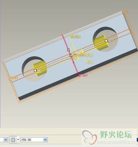Select the FRONT datum plane label
This screenshot has width=138, height=147.
click(x=14, y=78)
